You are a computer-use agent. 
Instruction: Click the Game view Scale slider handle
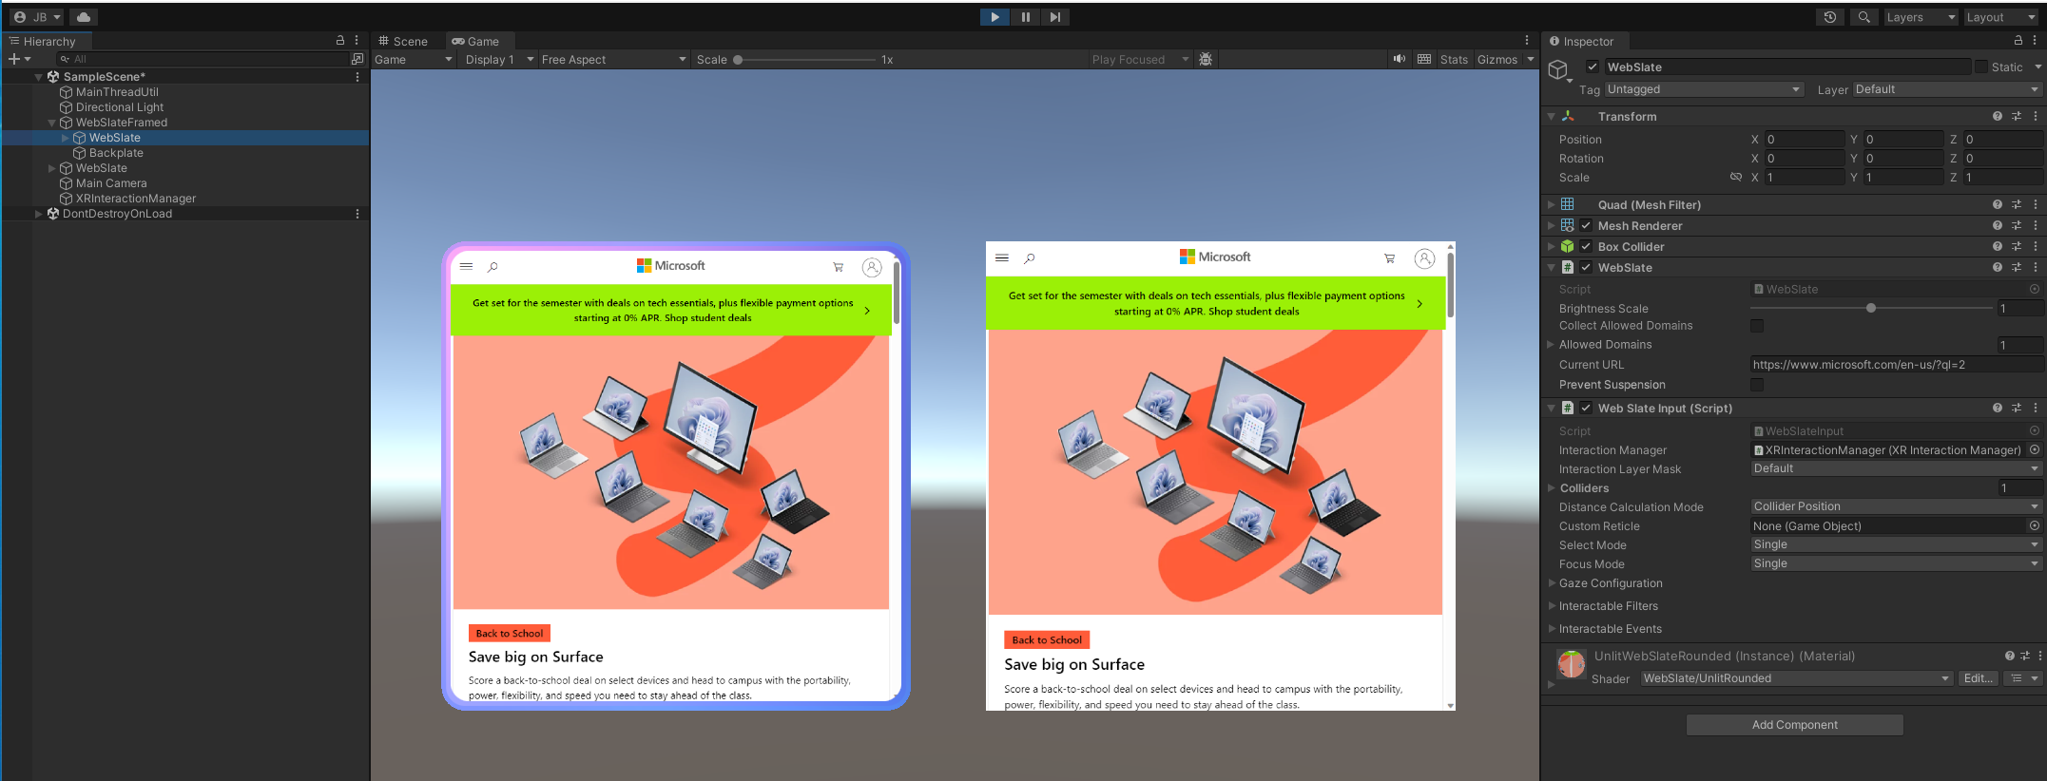pos(737,59)
